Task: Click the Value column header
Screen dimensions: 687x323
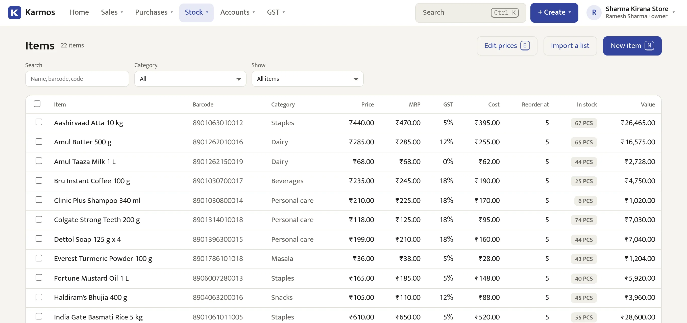Action: pos(648,104)
